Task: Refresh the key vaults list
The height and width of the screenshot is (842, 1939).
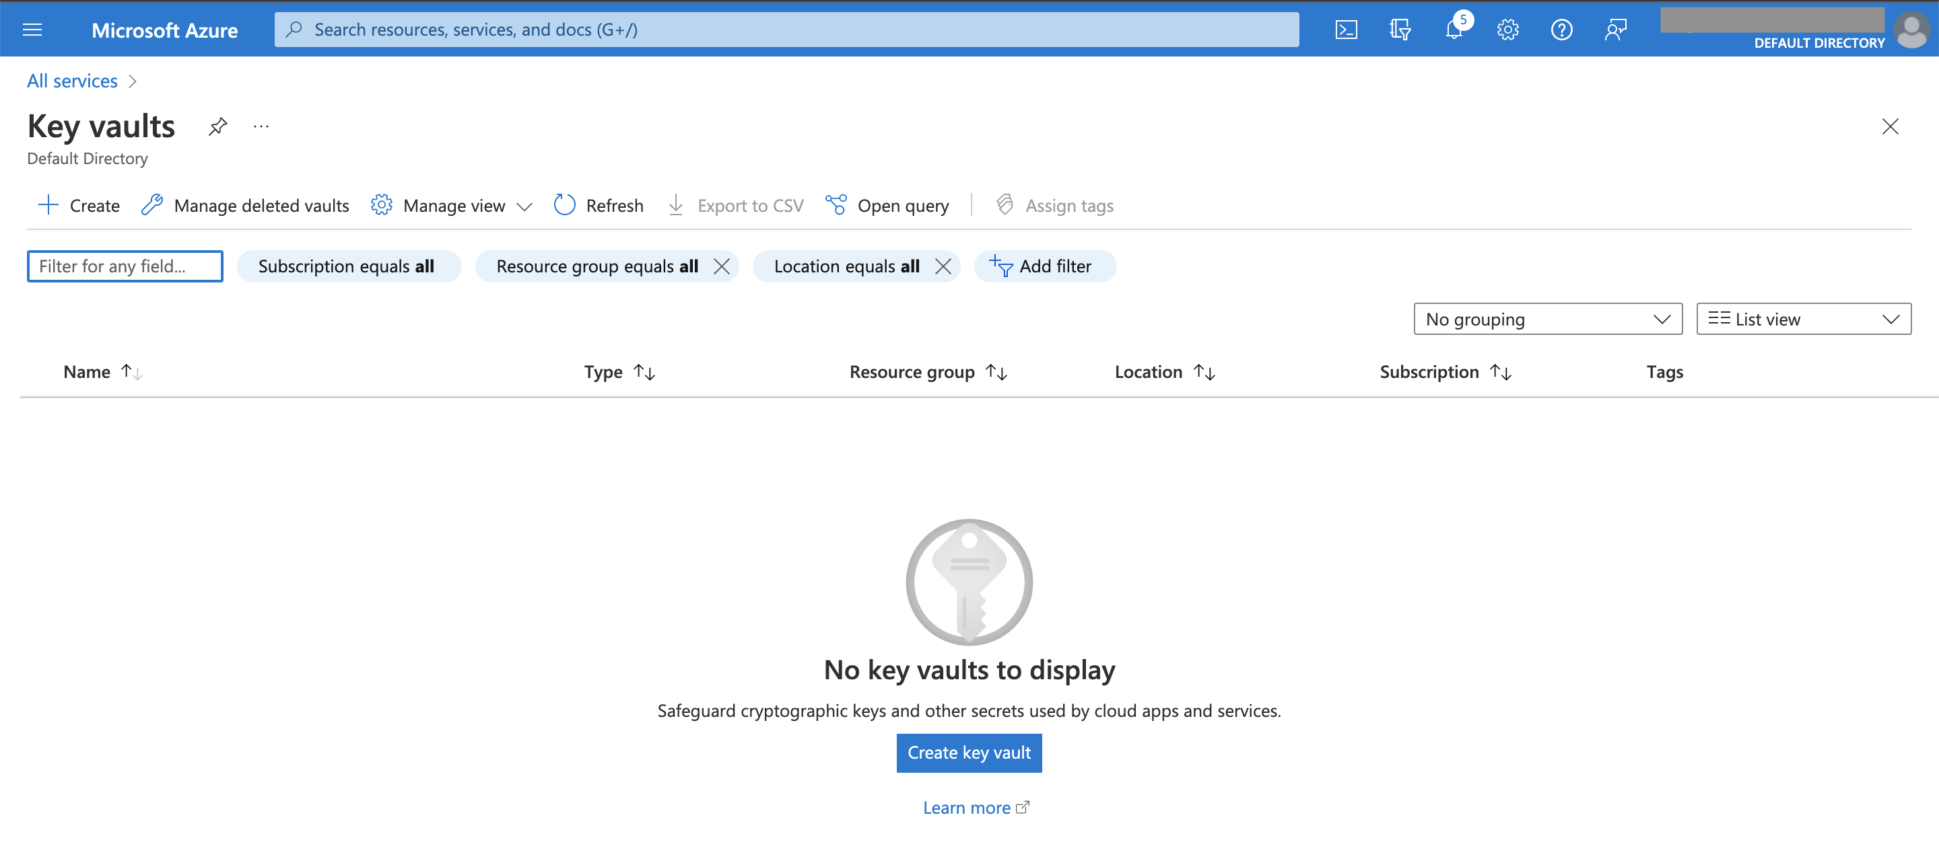Action: point(599,205)
